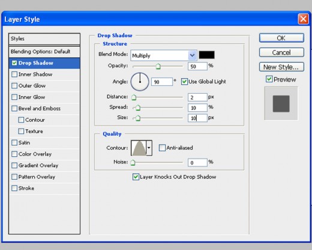Enable the Stroke checkbox
Image resolution: width=312 pixels, height=250 pixels.
[14, 188]
